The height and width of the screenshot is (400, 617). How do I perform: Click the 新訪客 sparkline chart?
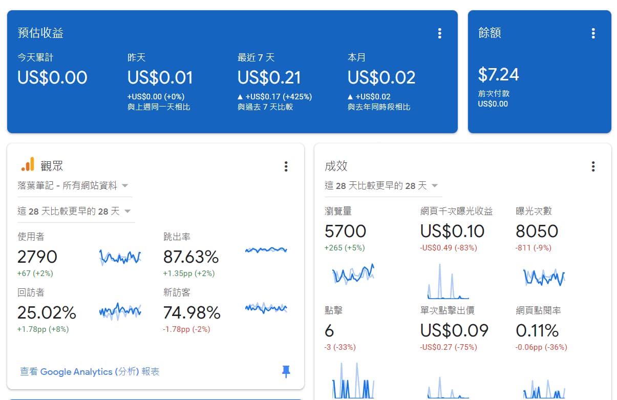click(x=266, y=308)
